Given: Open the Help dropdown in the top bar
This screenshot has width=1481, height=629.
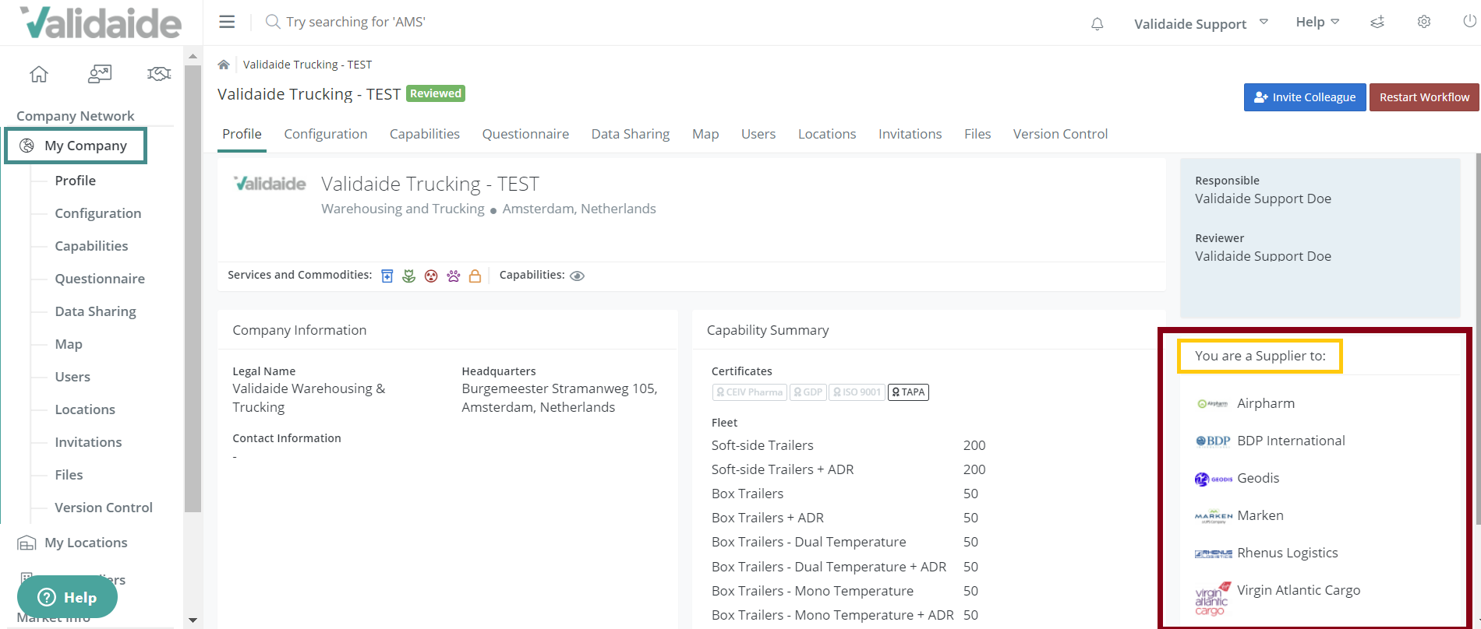Looking at the screenshot, I should point(1317,22).
